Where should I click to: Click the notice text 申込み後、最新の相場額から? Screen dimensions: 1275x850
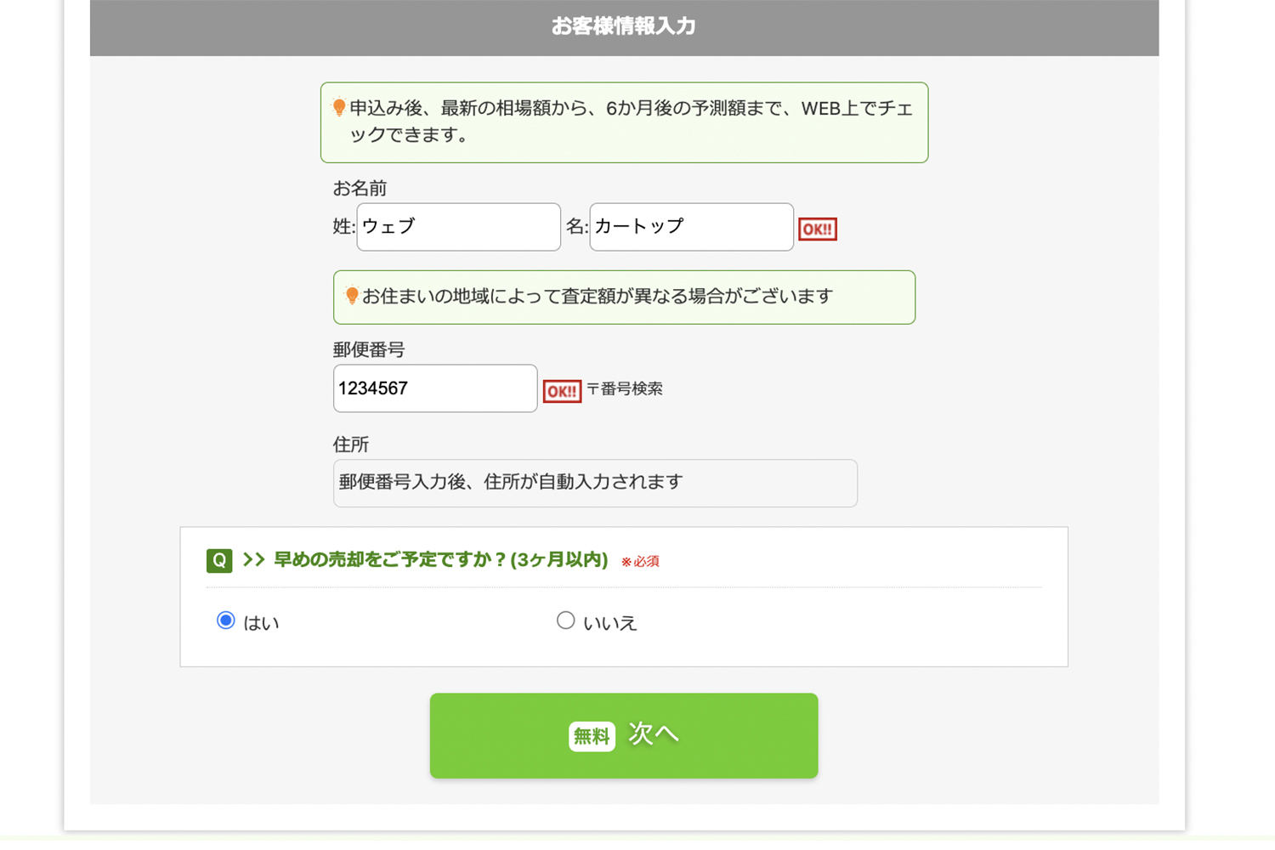click(x=632, y=122)
